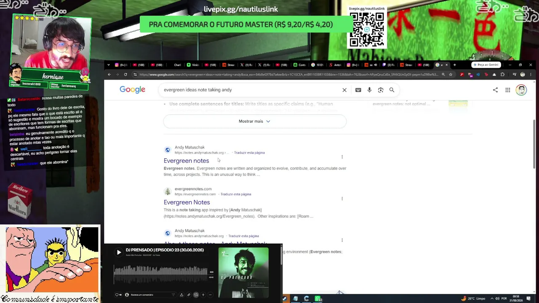Open the Chrome three-dot menu

click(x=531, y=74)
